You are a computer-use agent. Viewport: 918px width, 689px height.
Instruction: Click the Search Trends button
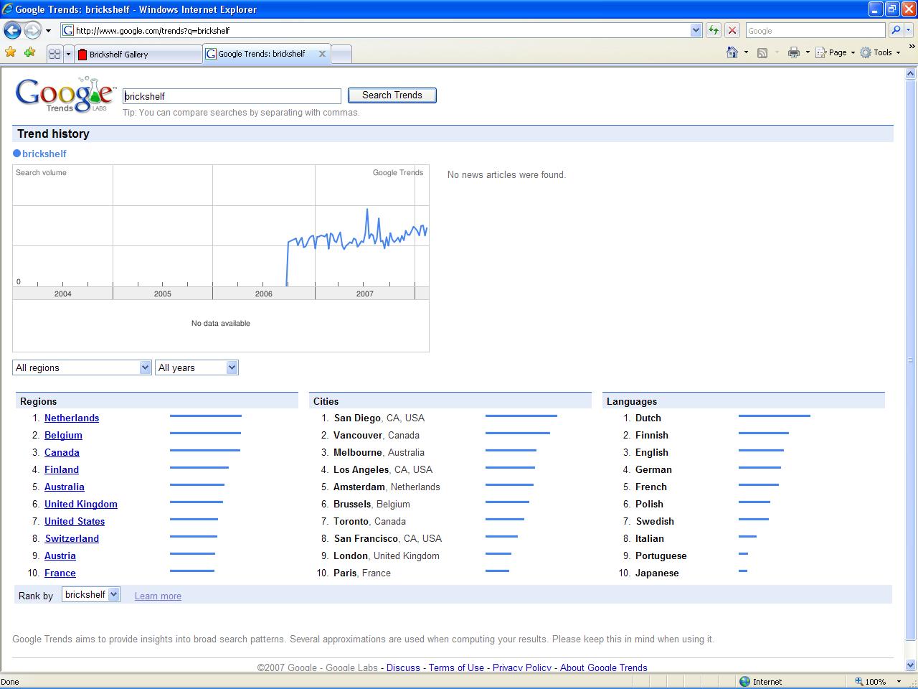point(392,95)
